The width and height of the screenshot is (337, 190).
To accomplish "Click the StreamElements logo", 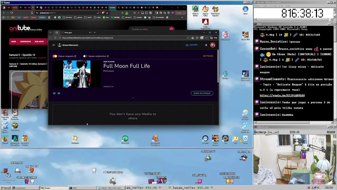I will pyautogui.click(x=68, y=45).
